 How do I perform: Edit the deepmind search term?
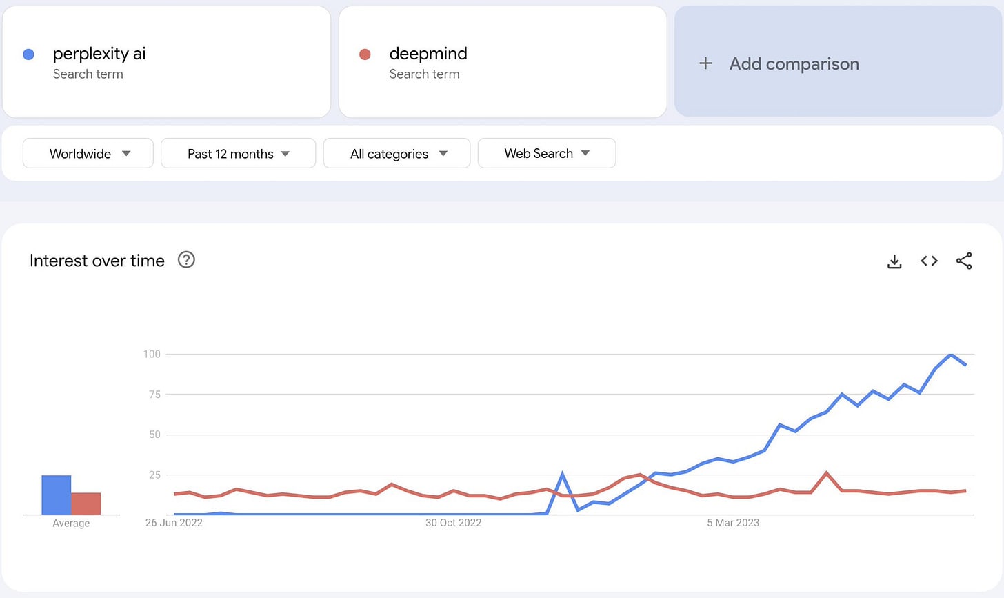coord(428,54)
